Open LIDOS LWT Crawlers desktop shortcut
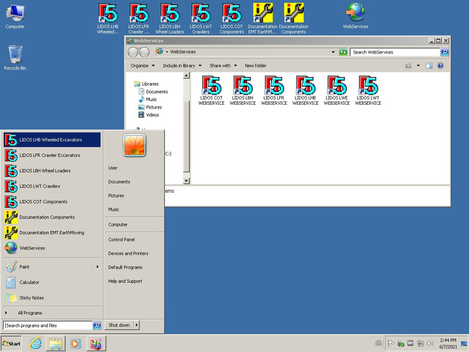Viewport: 469px width, 352px height. (201, 18)
